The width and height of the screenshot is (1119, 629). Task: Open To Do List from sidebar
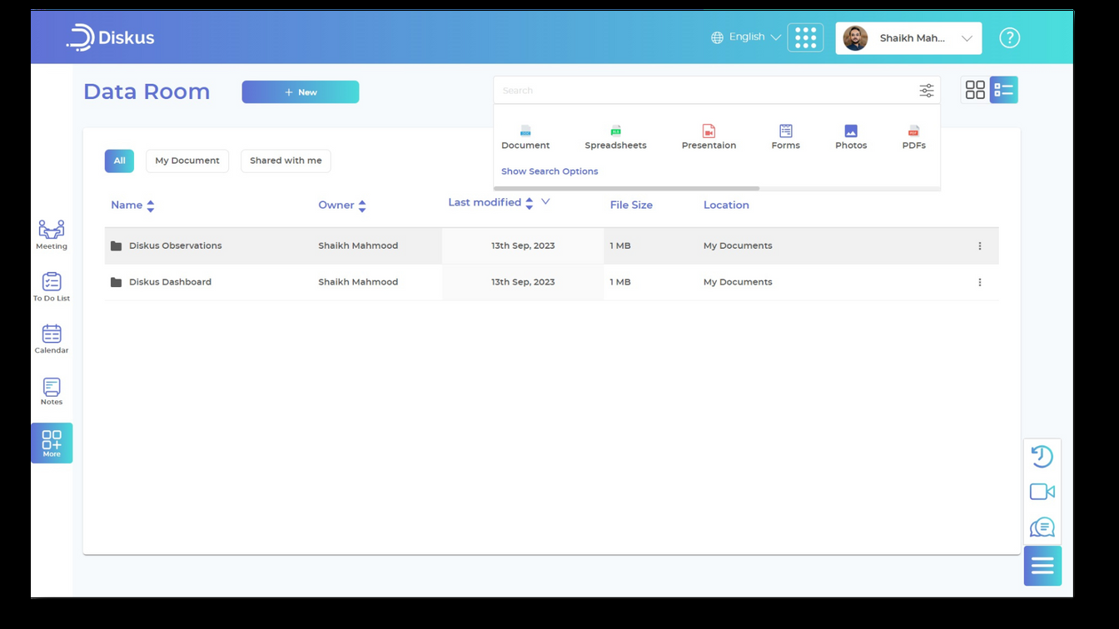(x=52, y=287)
